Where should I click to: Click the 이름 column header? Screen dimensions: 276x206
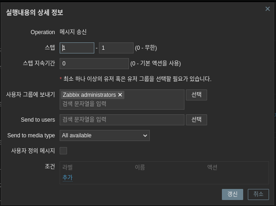click(x=140, y=167)
